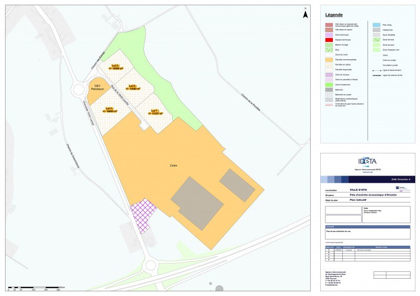Click the VISA box in title block
Viewport: 420px width, 296px height.
click(386, 214)
